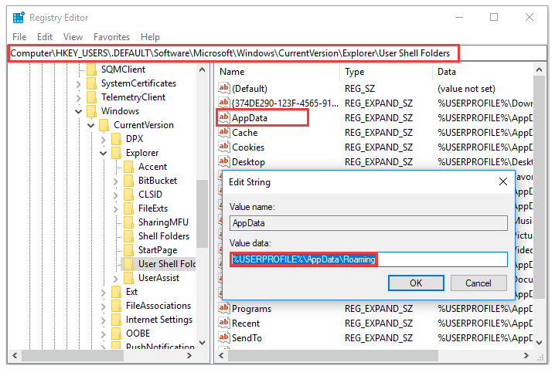555x376 pixels.
Task: Expand the TelemetryClient key
Action: [x=79, y=97]
